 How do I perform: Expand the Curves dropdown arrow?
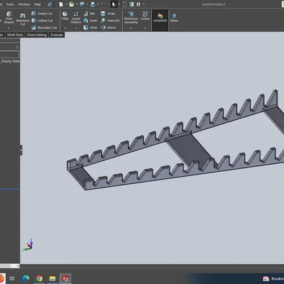click(145, 28)
